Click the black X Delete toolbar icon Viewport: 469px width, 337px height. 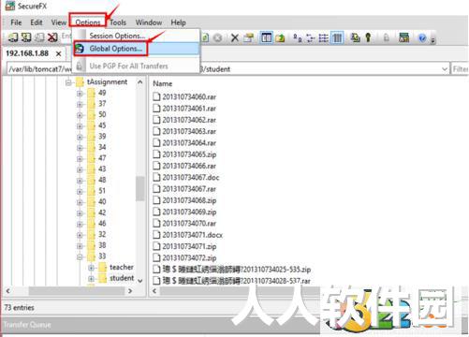tap(235, 37)
